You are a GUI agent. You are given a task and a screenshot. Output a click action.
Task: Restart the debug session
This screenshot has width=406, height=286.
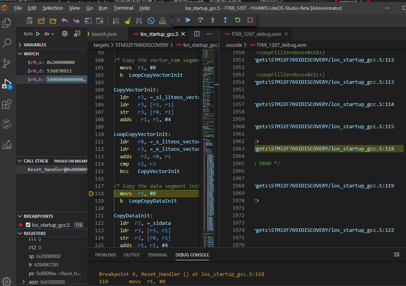click(238, 20)
